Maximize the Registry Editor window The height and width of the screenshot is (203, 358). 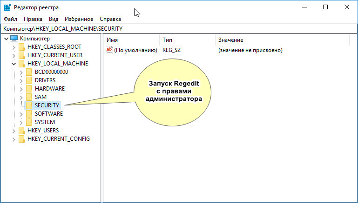[325, 7]
